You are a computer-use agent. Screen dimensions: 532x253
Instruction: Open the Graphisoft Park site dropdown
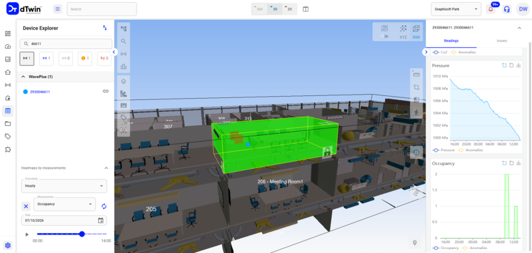pyautogui.click(x=456, y=9)
